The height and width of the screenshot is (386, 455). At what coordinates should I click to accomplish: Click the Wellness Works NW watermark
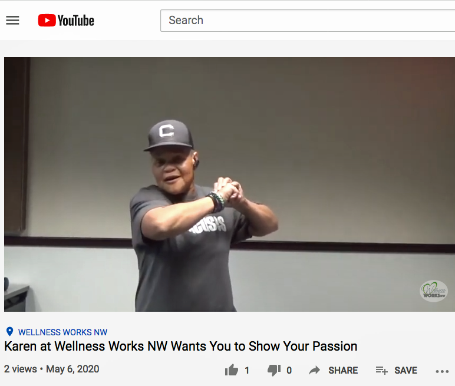(434, 291)
